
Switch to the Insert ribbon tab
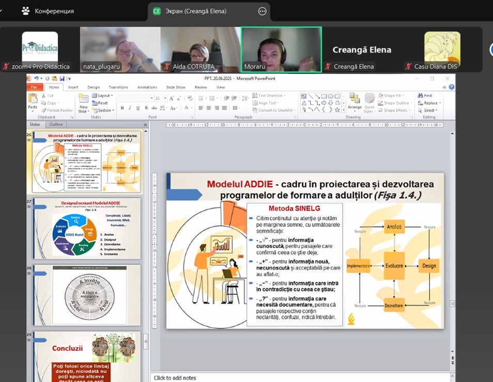click(x=73, y=87)
